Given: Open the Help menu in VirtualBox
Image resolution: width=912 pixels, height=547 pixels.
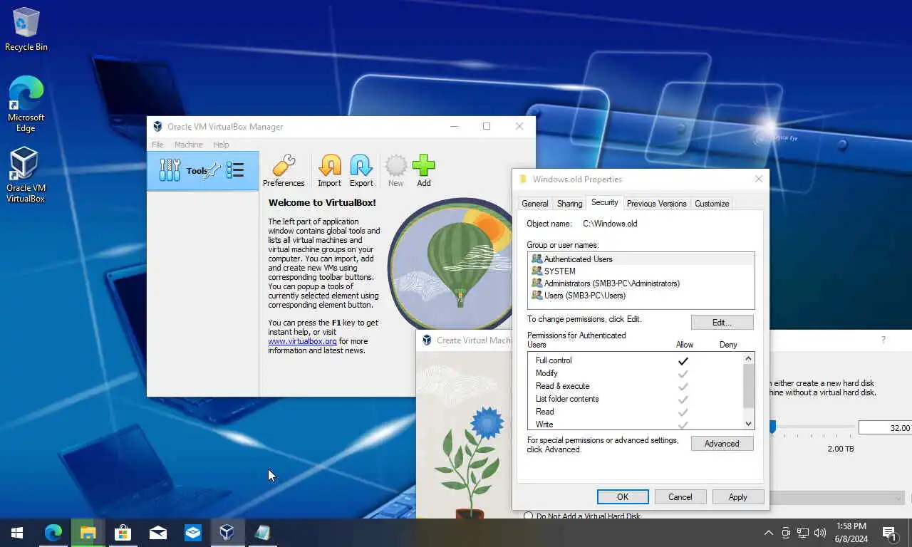Looking at the screenshot, I should (x=222, y=145).
